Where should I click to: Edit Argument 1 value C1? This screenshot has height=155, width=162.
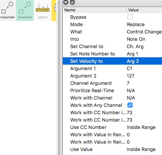pyautogui.click(x=129, y=68)
